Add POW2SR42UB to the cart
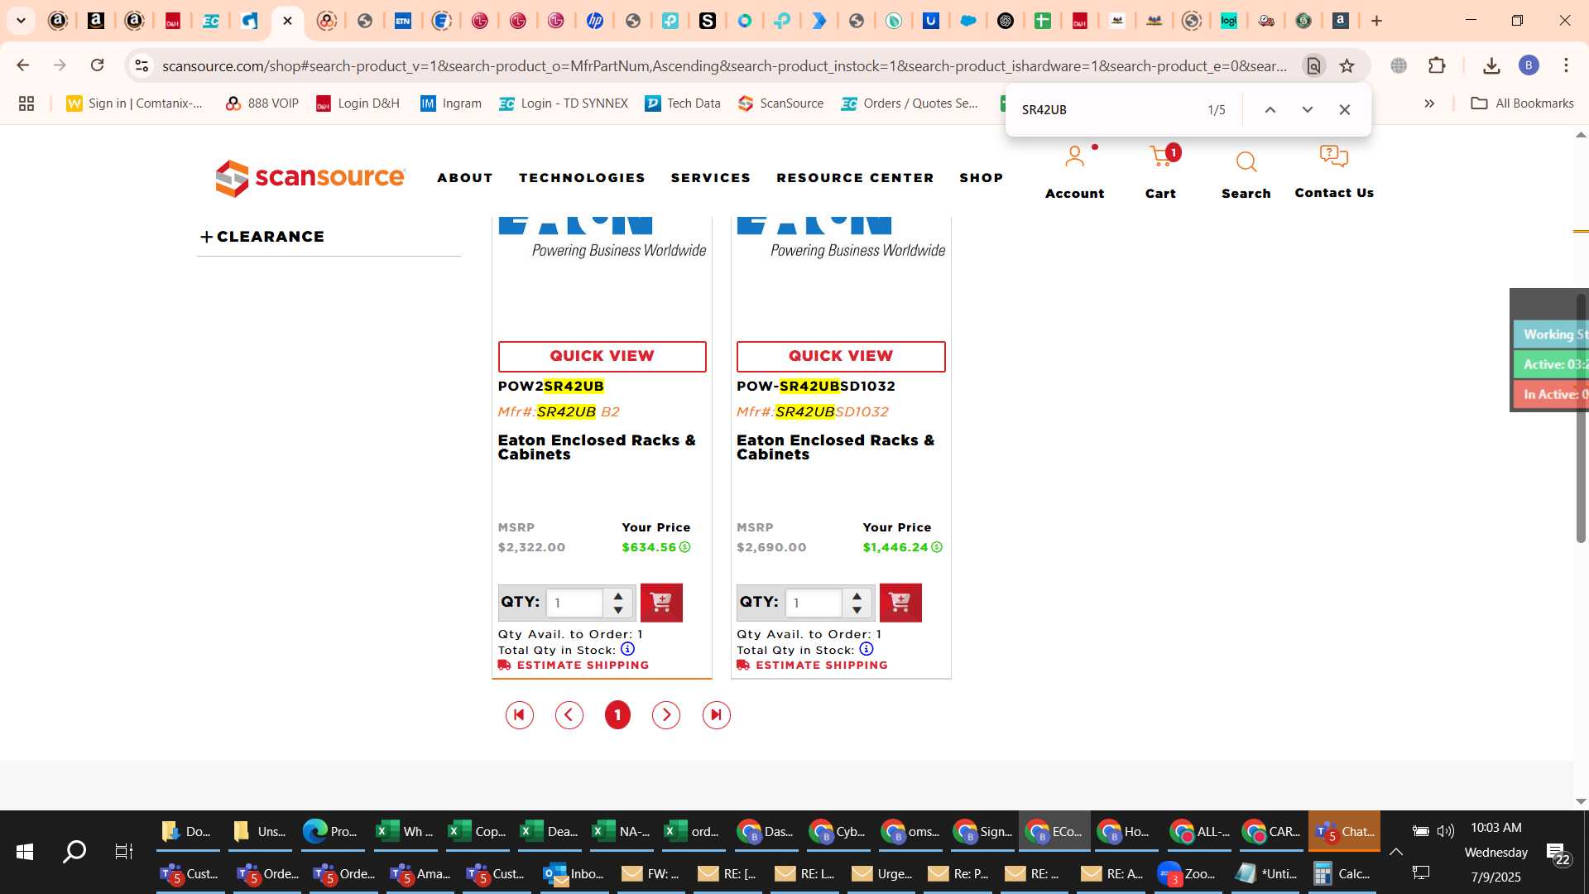The image size is (1589, 894). point(661,603)
